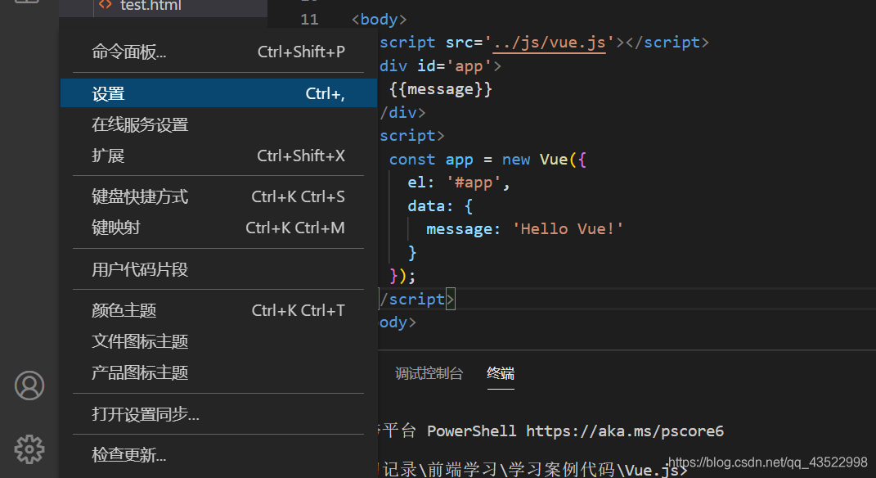Viewport: 876px width, 478px height.
Task: Click the id='app' attribute
Action: pos(454,66)
